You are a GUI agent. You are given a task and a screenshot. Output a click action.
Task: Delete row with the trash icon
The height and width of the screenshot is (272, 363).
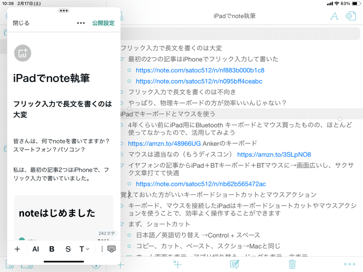point(292,264)
